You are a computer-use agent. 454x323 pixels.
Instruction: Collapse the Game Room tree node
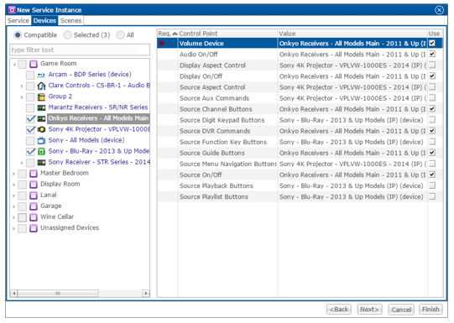click(x=14, y=65)
